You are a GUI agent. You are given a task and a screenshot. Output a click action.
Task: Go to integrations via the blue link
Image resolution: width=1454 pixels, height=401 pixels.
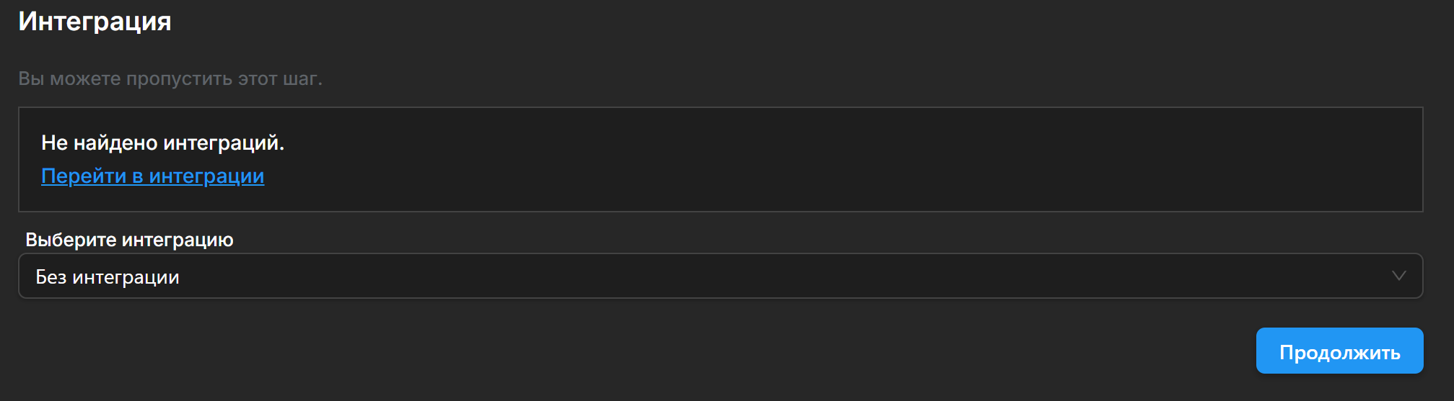[x=152, y=176]
